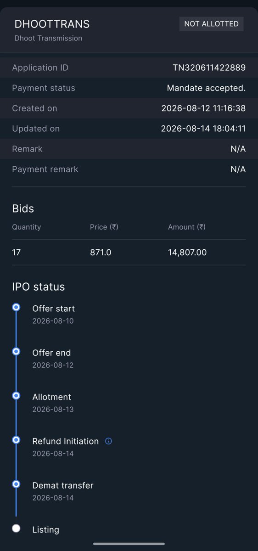Tap the Dhoot Transmission company subtitle
The height and width of the screenshot is (551, 258).
[x=48, y=38]
